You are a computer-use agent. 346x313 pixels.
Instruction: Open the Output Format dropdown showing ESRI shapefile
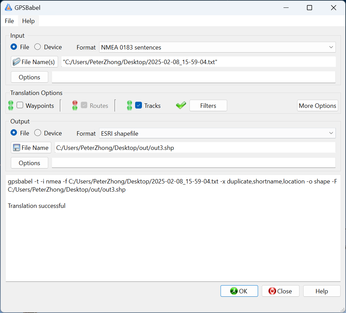pos(217,133)
